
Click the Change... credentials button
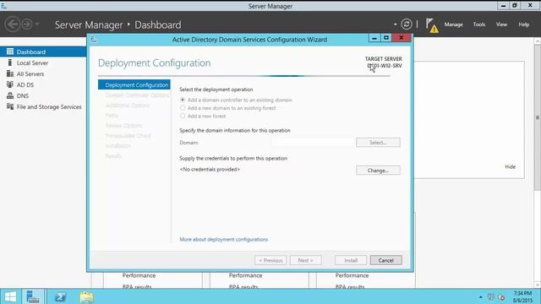(x=378, y=171)
